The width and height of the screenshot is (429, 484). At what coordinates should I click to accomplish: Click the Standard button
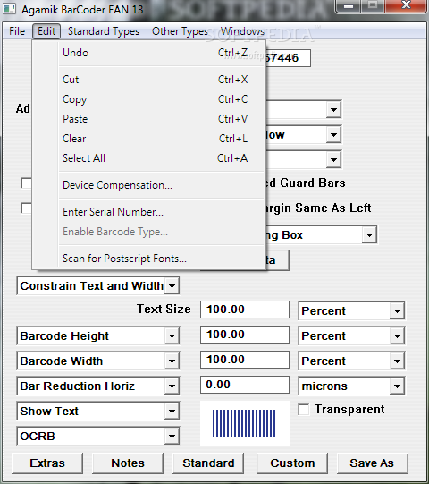tap(208, 463)
